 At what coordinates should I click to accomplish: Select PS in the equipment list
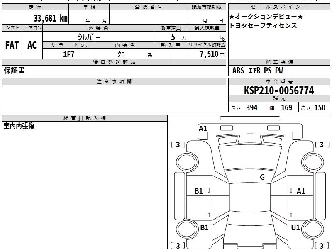(268, 71)
